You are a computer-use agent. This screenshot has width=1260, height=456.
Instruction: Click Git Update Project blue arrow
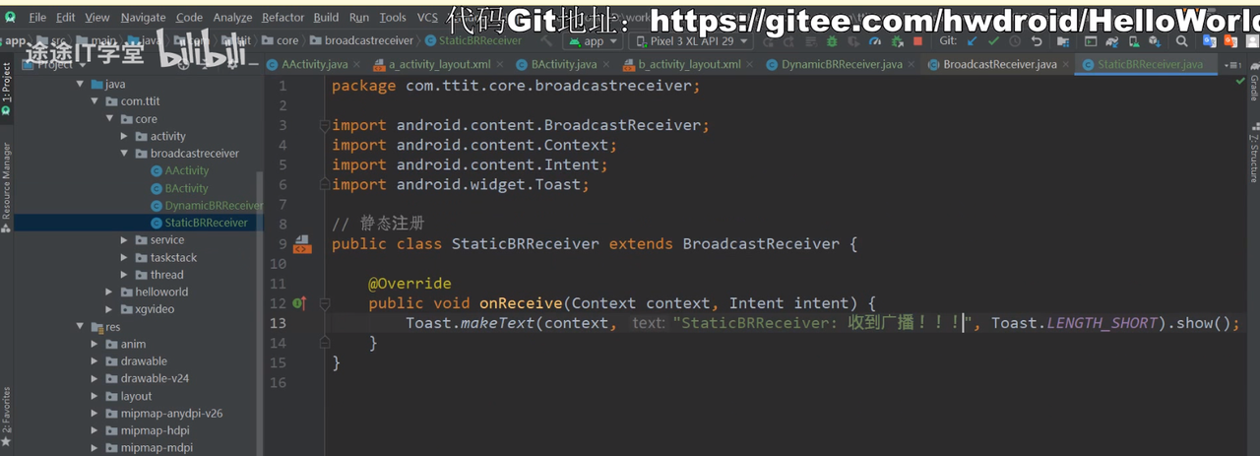tap(972, 41)
